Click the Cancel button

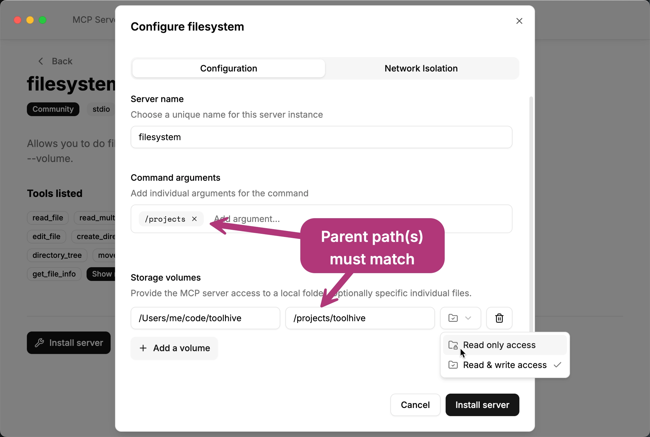click(x=415, y=405)
